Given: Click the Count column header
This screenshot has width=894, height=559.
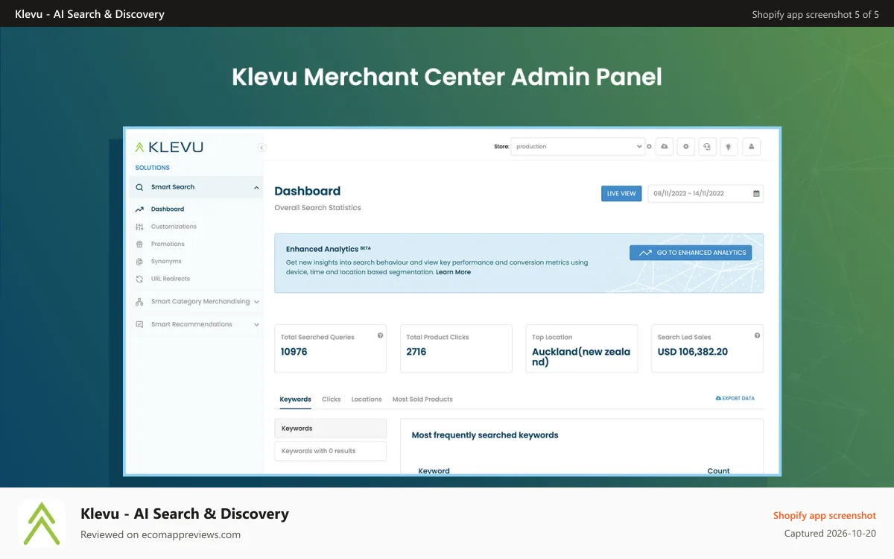Looking at the screenshot, I should (x=719, y=471).
